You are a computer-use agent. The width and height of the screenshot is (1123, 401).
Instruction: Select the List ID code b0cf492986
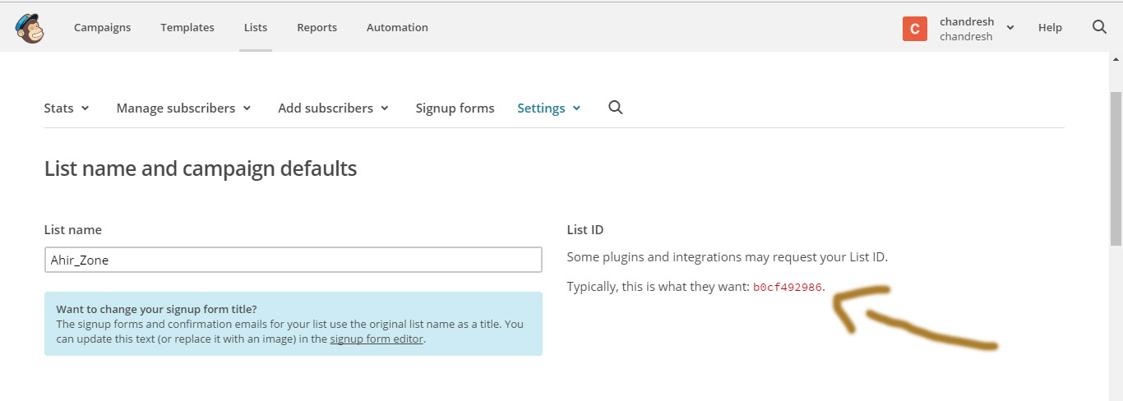point(788,287)
